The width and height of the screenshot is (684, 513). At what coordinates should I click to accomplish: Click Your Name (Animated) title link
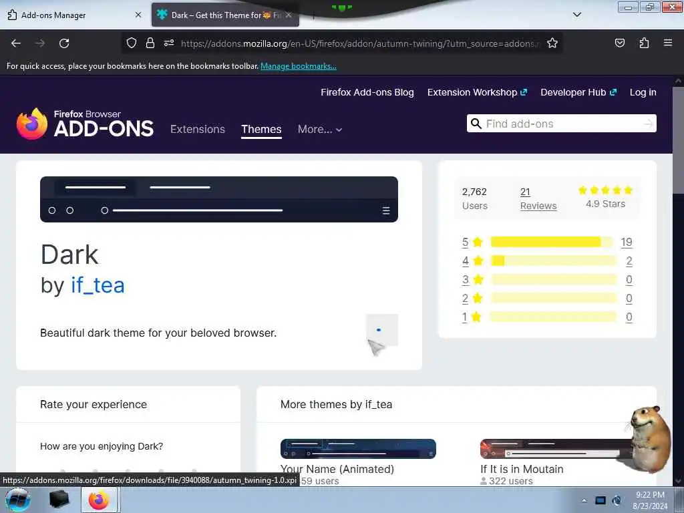click(x=337, y=470)
